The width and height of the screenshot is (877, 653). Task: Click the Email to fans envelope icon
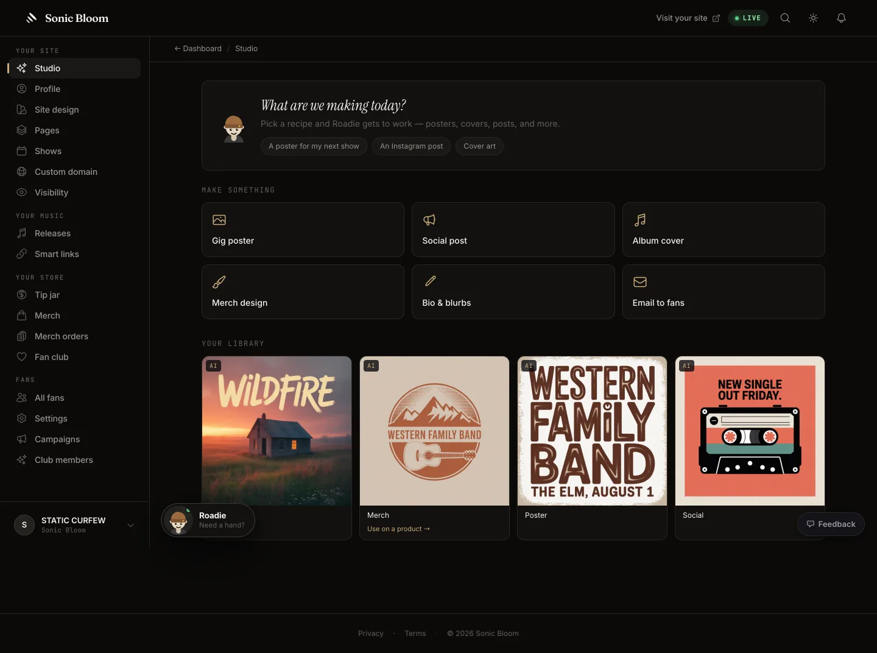coord(640,282)
